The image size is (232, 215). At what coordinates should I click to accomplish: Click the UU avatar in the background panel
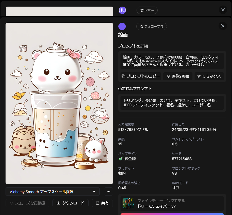(x=122, y=10)
